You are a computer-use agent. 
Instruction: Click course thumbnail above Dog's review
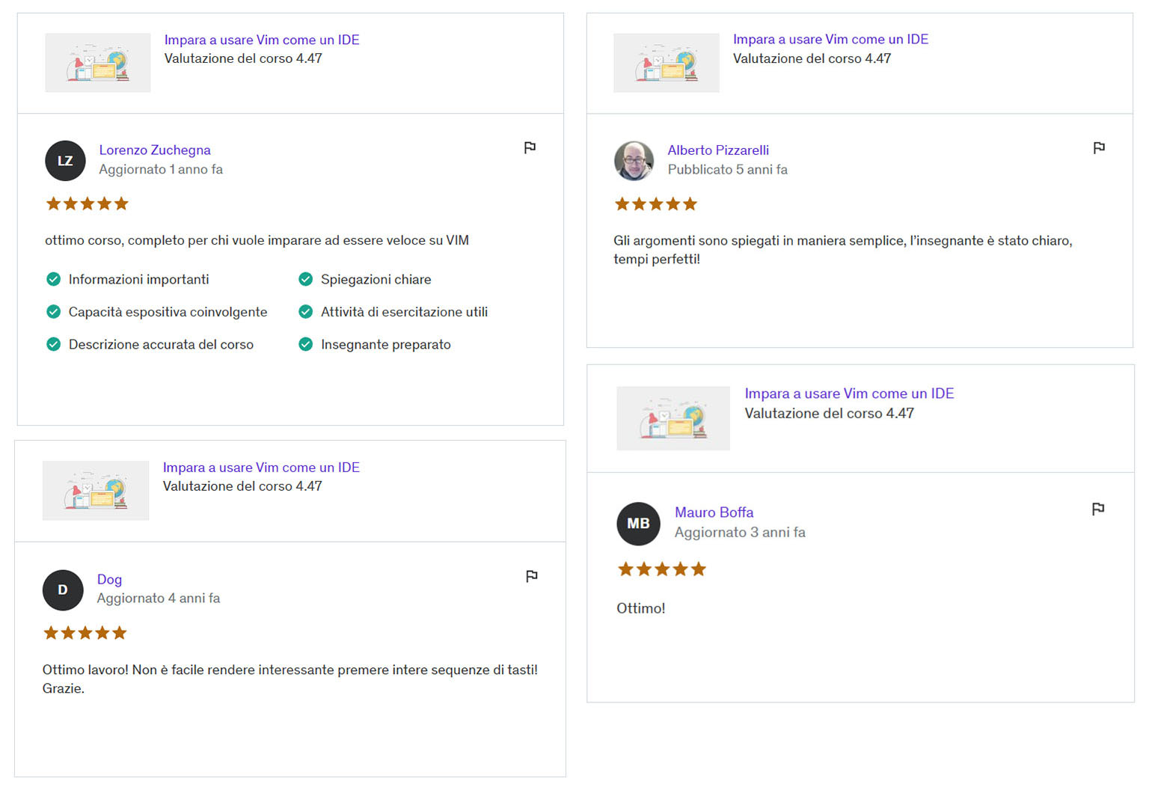pos(96,491)
